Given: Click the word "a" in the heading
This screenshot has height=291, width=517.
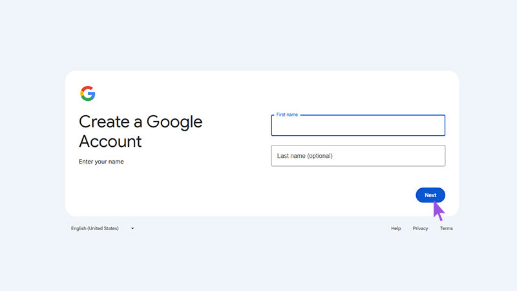Looking at the screenshot, I should (138, 123).
